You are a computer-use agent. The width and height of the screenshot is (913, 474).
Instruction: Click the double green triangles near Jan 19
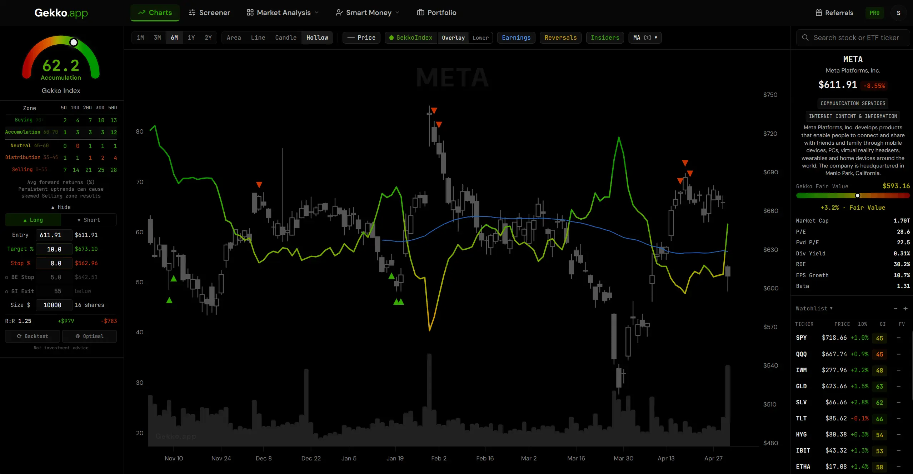[x=399, y=301]
